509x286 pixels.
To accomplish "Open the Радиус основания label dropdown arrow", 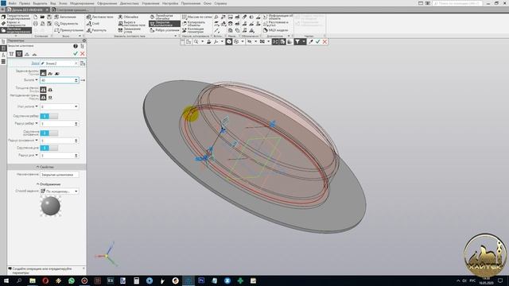I will click(x=37, y=141).
